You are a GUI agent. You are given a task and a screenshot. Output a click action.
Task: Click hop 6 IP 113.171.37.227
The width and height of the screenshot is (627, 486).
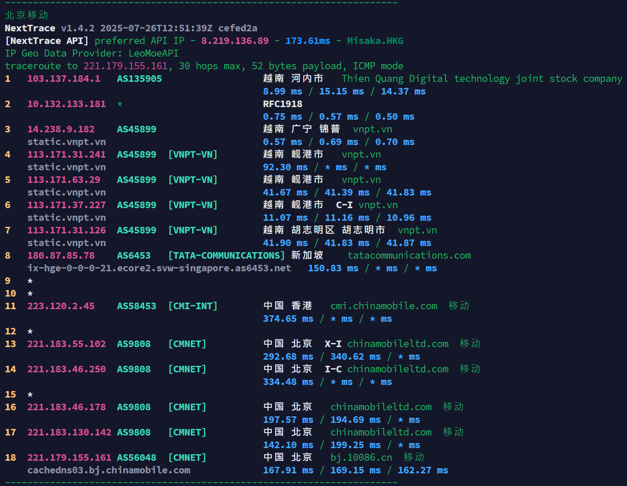(66, 205)
